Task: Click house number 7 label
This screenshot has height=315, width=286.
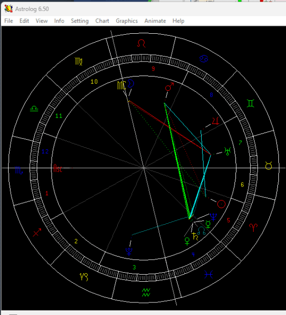Action: [241, 143]
